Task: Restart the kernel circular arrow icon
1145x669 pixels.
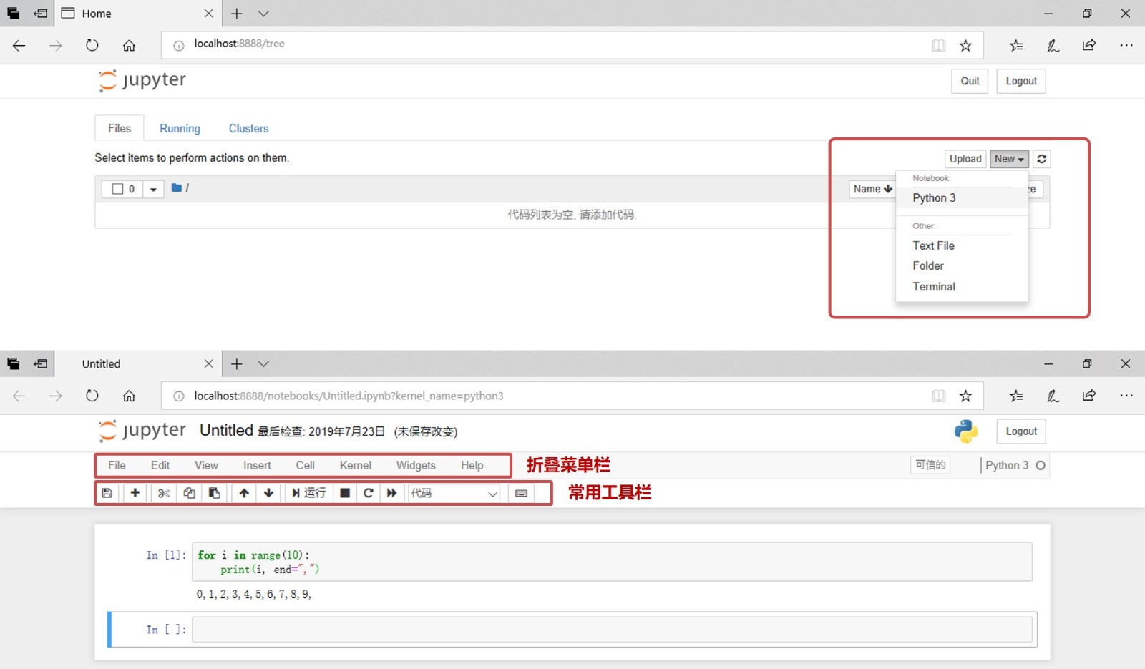Action: (x=369, y=493)
